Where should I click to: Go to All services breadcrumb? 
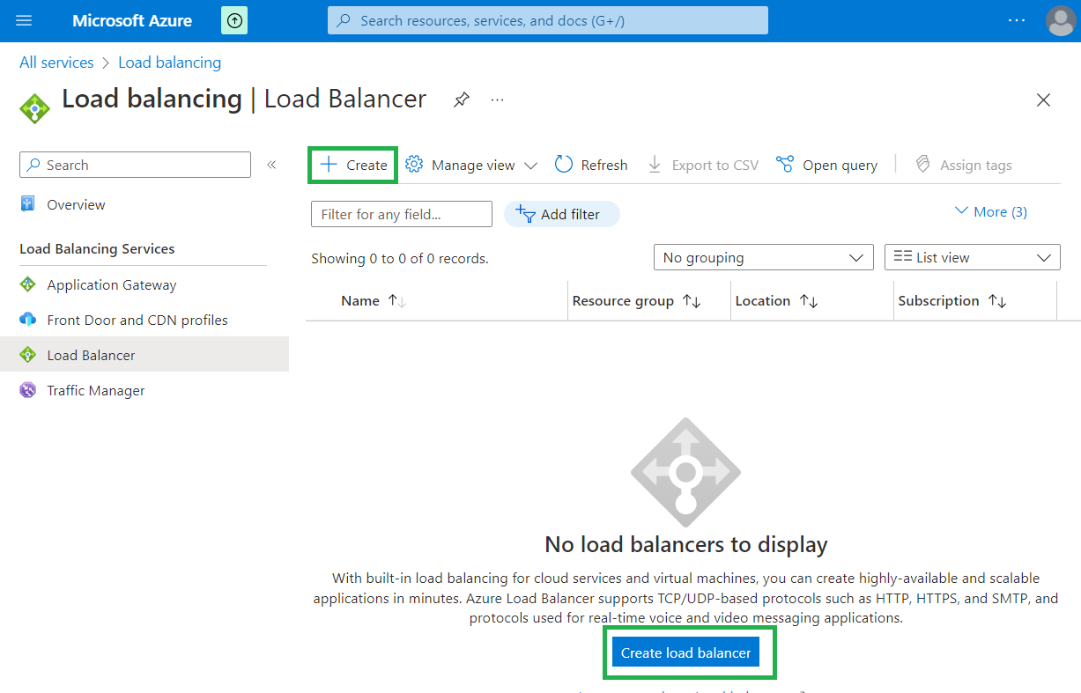point(56,63)
